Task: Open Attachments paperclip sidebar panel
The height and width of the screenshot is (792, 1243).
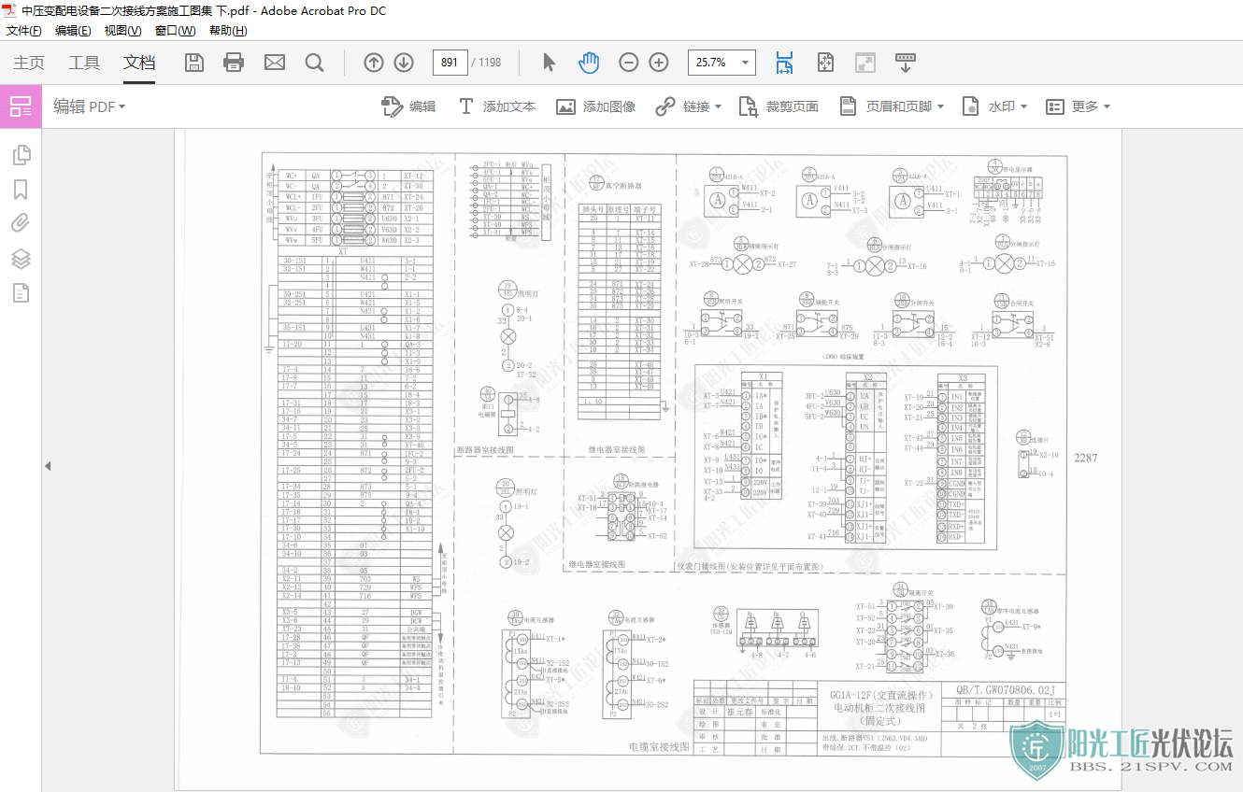Action: point(21,223)
